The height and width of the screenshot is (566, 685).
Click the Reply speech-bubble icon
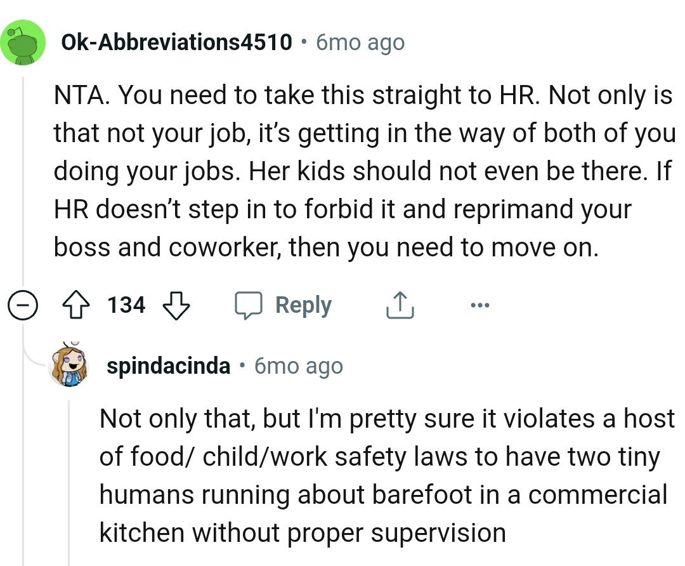[x=250, y=305]
